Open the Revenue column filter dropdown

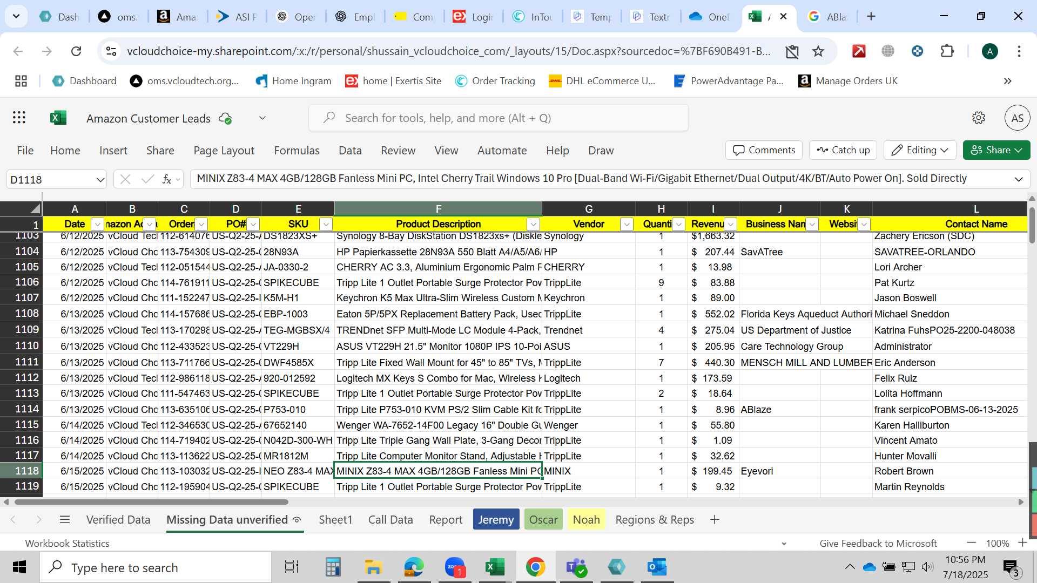(x=730, y=224)
